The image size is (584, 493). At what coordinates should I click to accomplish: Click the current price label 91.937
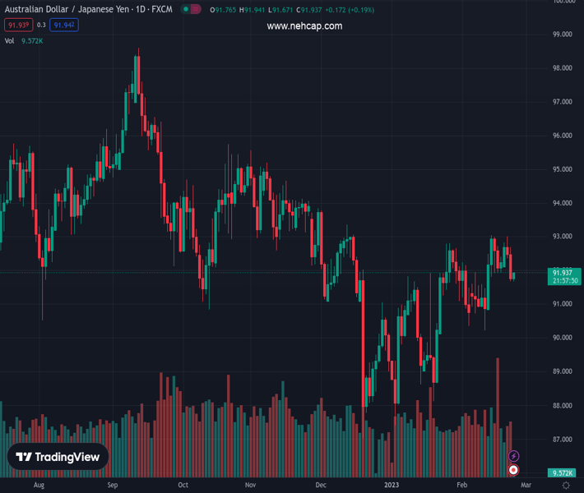coord(563,272)
